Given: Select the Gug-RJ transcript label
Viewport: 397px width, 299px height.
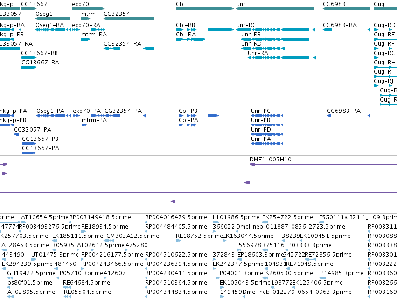Looking at the screenshot, I should 383,81.
